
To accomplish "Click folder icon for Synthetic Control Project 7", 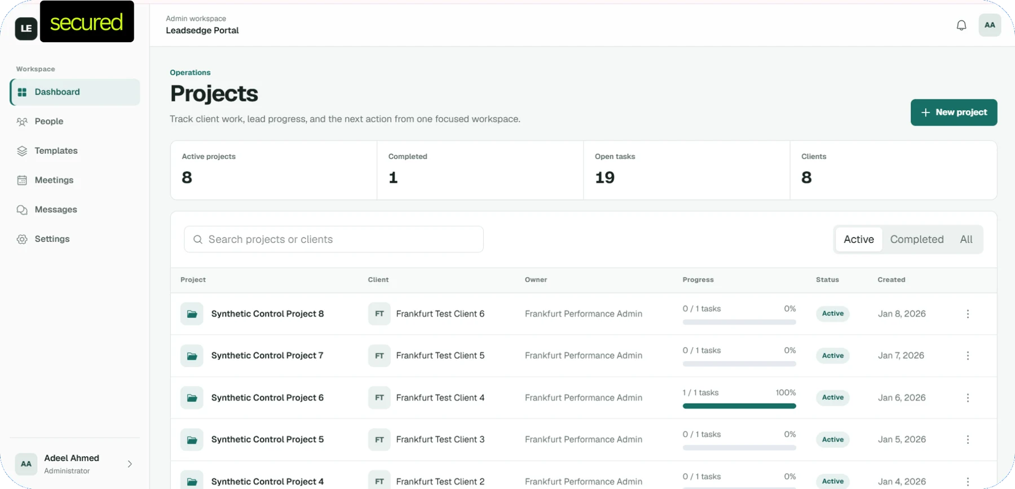I will [x=192, y=355].
